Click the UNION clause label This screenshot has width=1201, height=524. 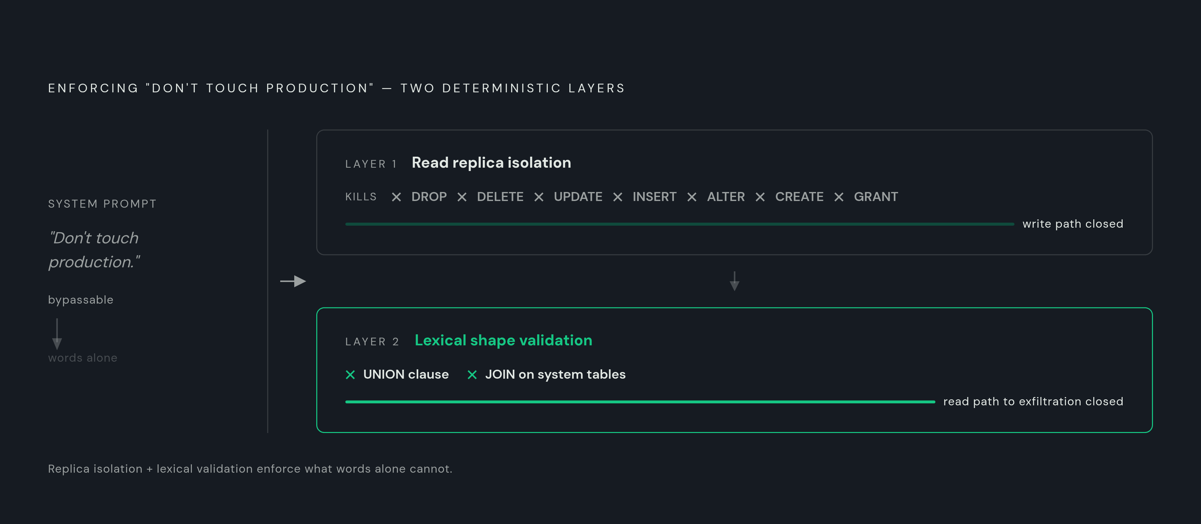click(406, 374)
